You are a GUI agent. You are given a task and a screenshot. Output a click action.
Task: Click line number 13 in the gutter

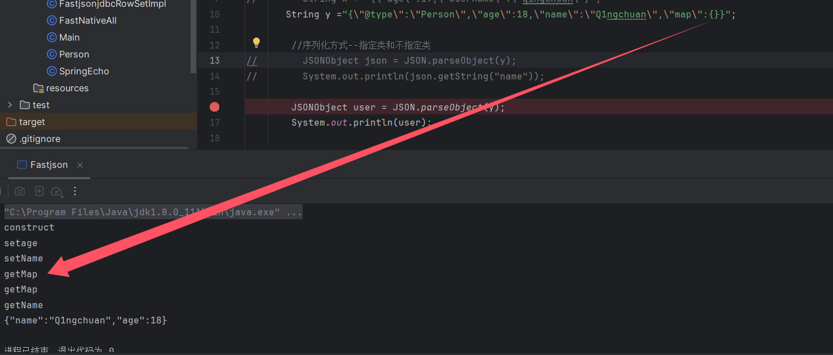[x=214, y=60]
